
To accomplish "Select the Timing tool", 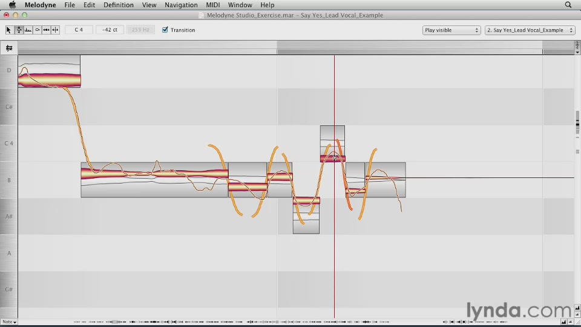I will tap(46, 30).
